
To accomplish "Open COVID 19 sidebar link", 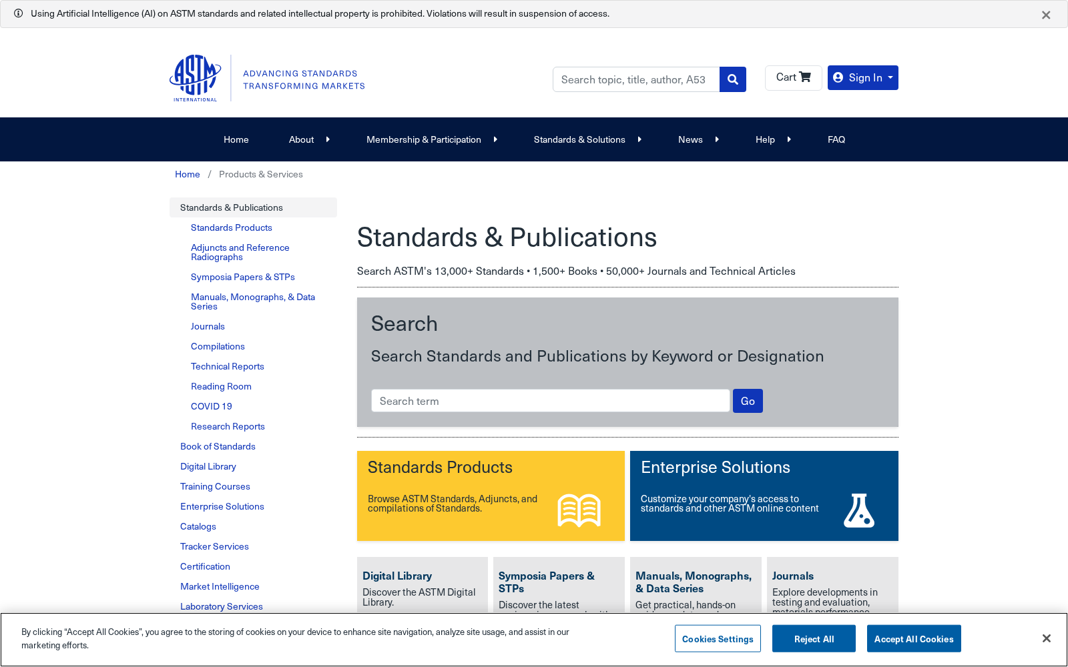I will 212,406.
